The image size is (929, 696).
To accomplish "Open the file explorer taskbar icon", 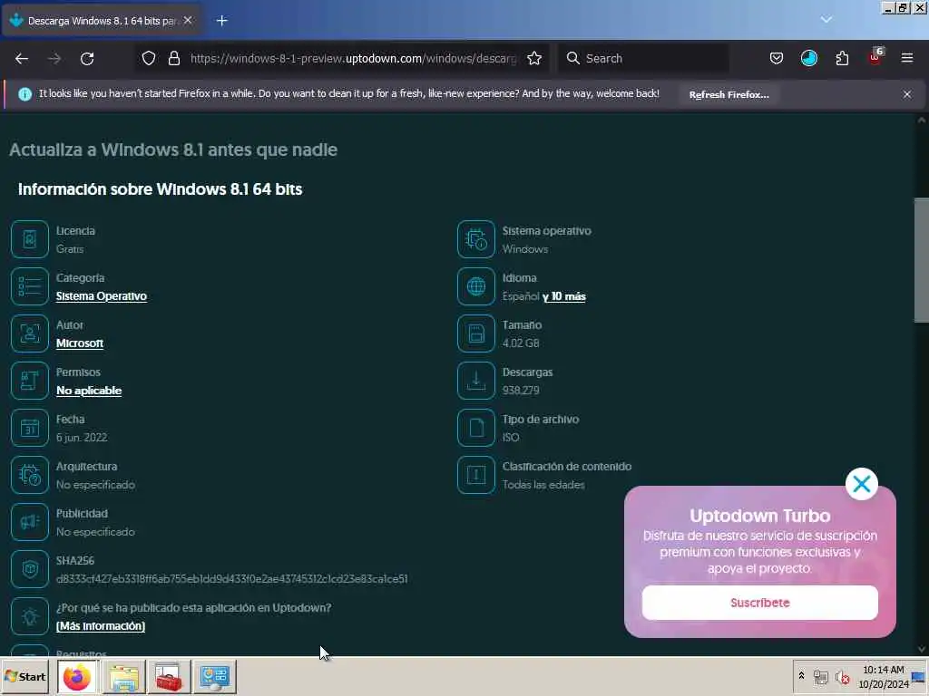I will (x=123, y=676).
